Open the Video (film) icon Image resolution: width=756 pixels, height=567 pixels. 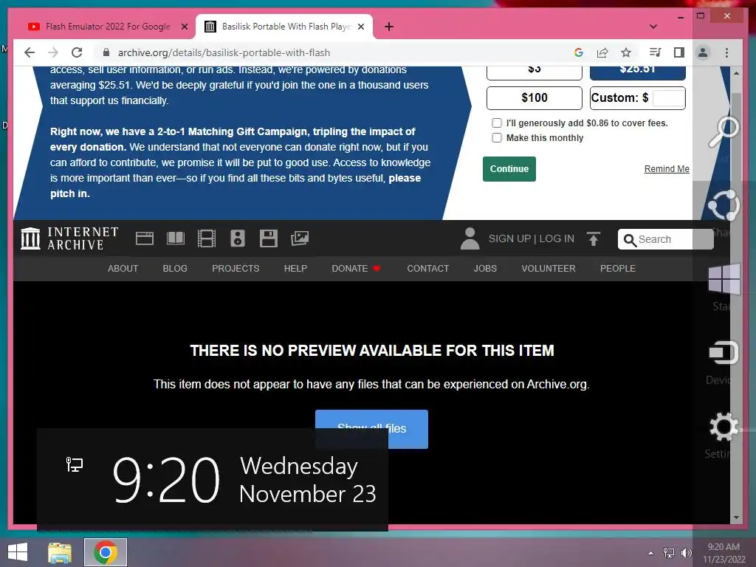click(207, 238)
